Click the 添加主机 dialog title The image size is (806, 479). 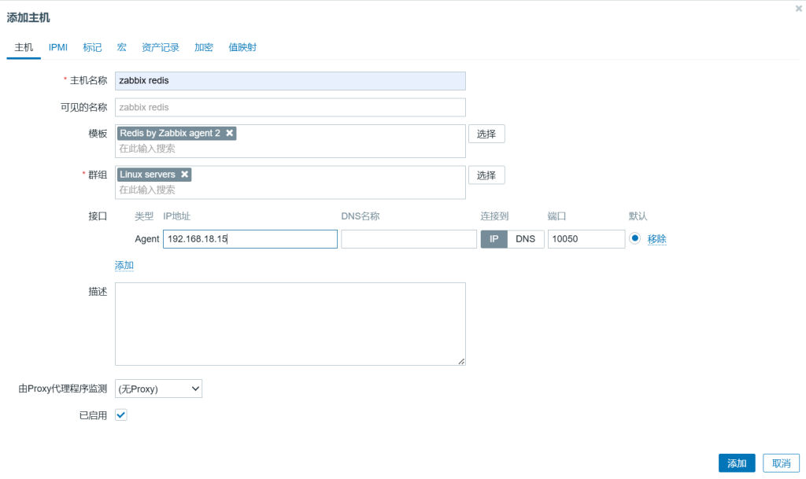pos(28,18)
